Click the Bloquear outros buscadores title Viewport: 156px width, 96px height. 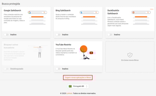pyautogui.click(x=11, y=46)
